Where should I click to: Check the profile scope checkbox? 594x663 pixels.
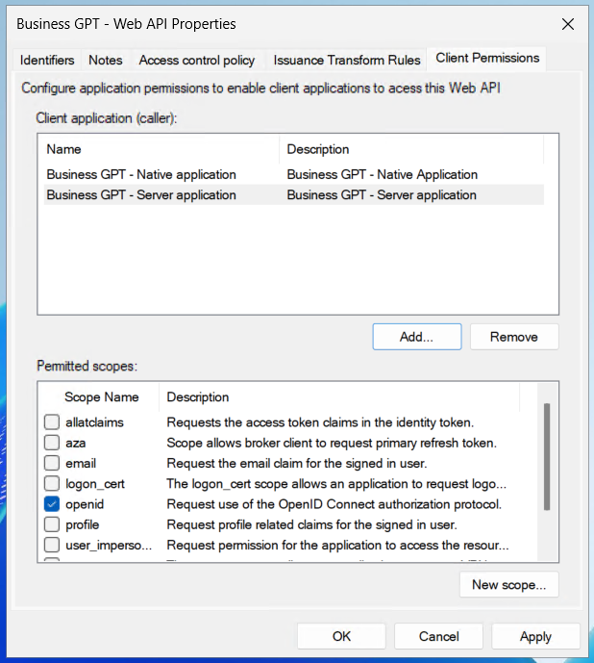[x=52, y=524]
